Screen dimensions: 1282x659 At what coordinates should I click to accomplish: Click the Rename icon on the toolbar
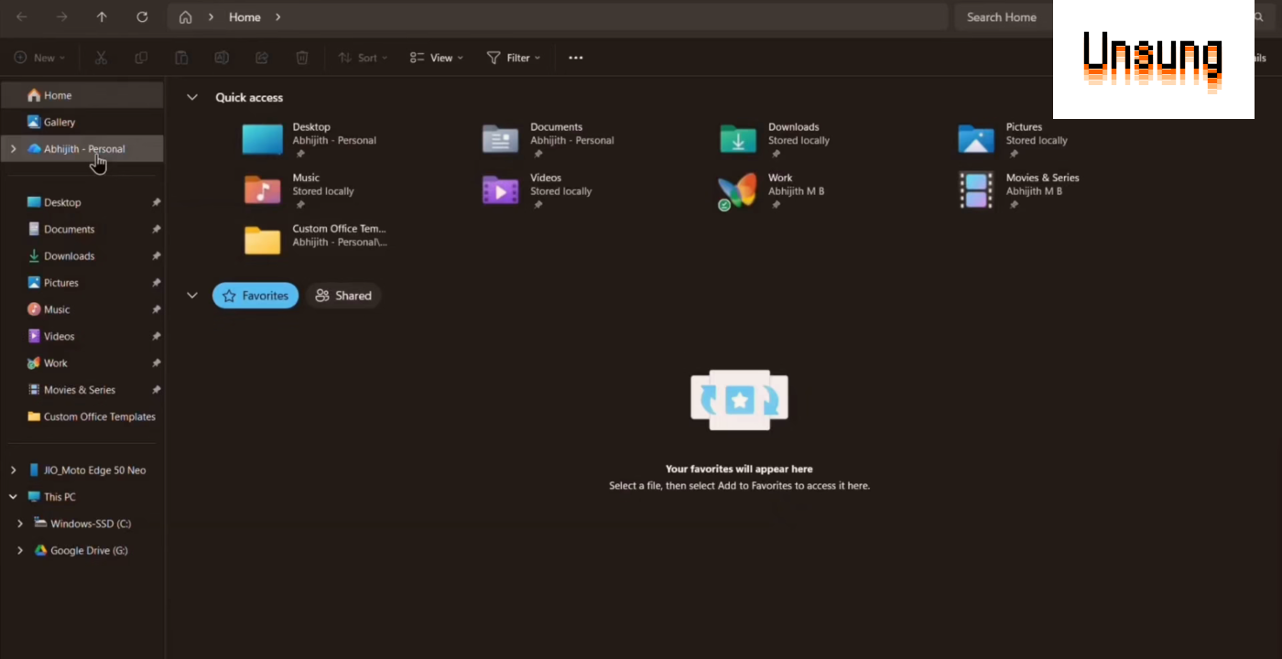click(222, 57)
